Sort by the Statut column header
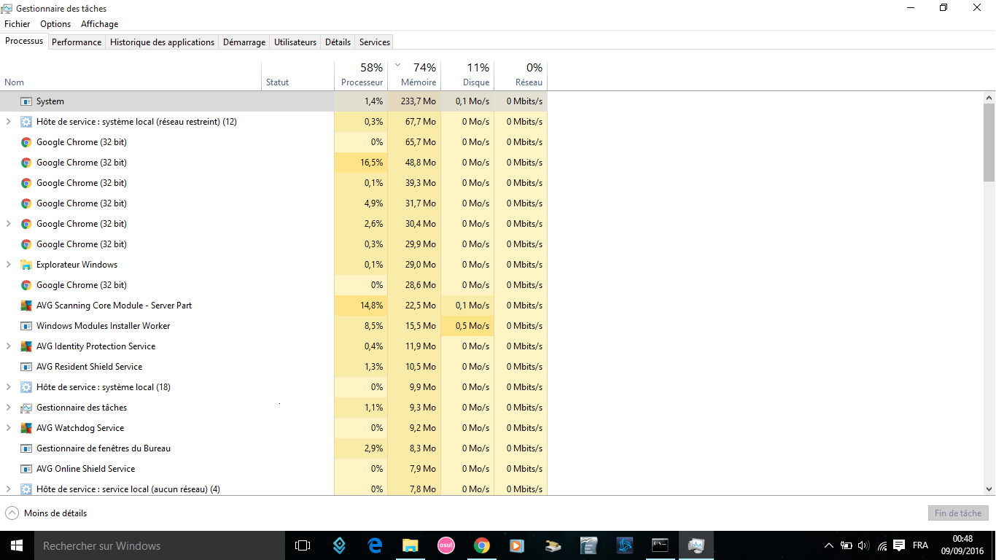The width and height of the screenshot is (996, 560). click(297, 75)
